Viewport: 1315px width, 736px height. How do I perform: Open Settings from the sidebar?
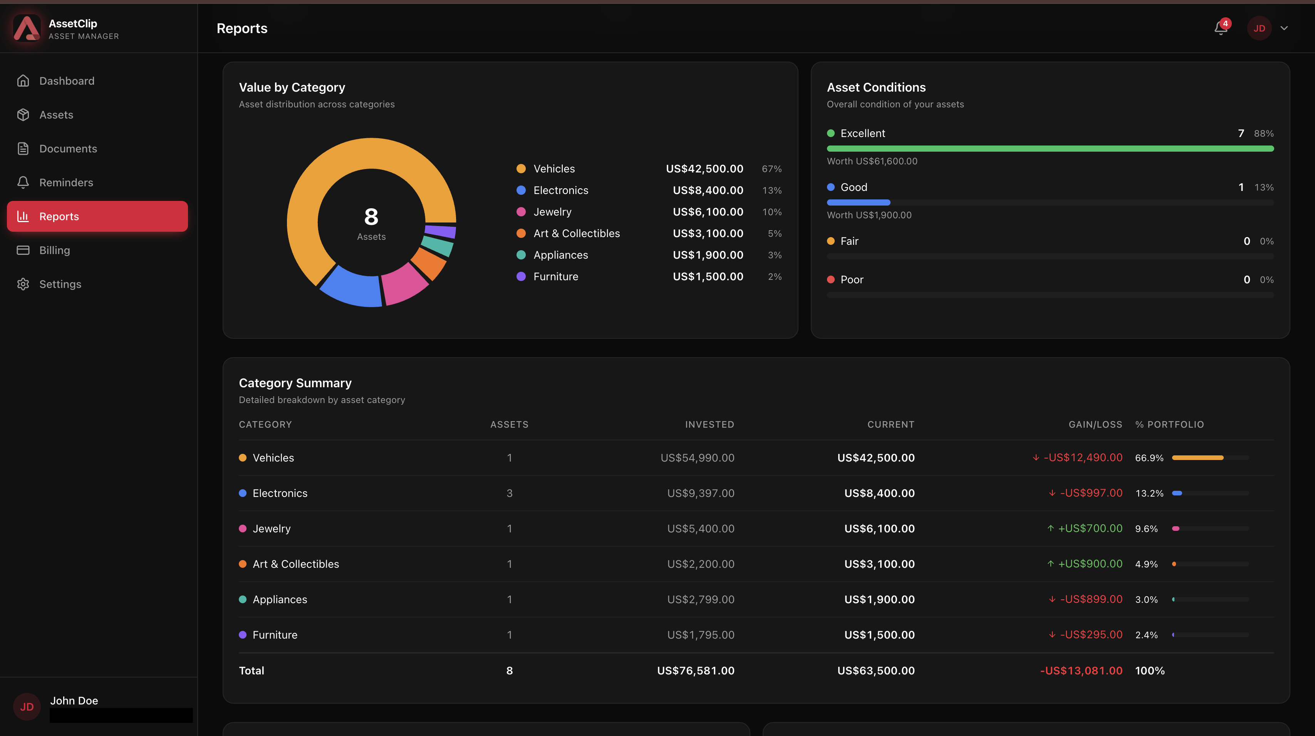[97, 284]
